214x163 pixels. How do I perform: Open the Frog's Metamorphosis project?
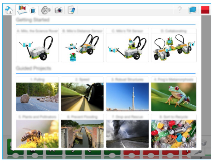[x=174, y=94]
